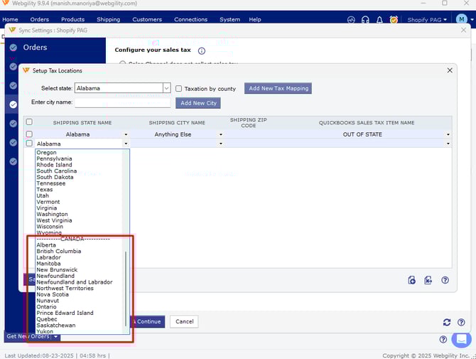
Task: Click the refresh icon beside Cancel
Action: [x=446, y=322]
